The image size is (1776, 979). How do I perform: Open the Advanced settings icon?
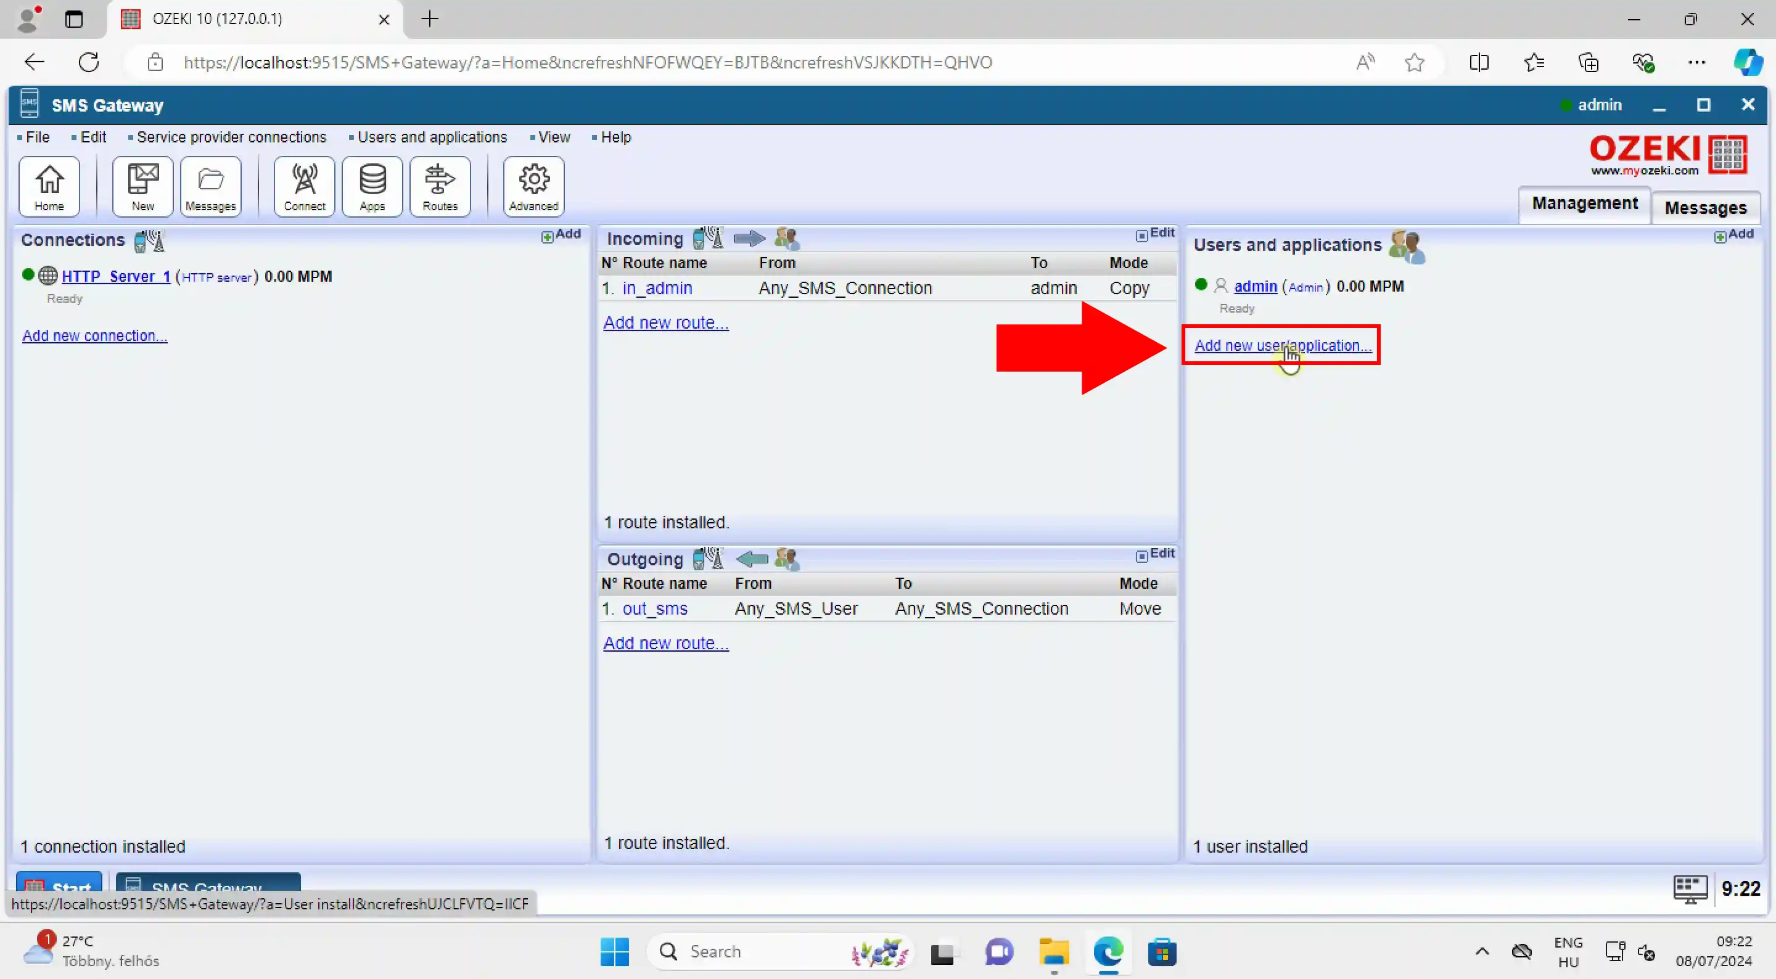pyautogui.click(x=532, y=186)
